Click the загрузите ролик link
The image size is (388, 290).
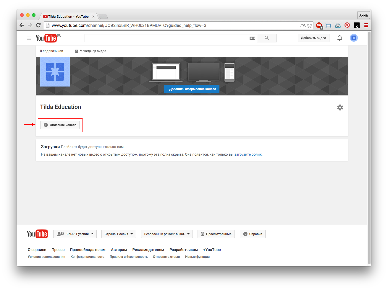[x=248, y=154]
